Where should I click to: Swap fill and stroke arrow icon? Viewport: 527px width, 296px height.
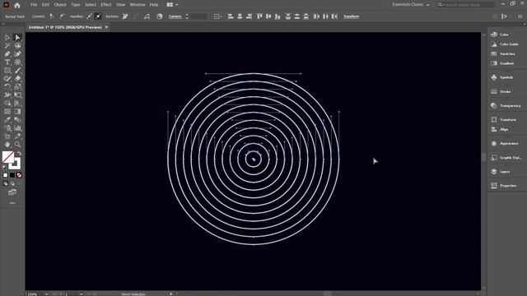click(x=20, y=154)
